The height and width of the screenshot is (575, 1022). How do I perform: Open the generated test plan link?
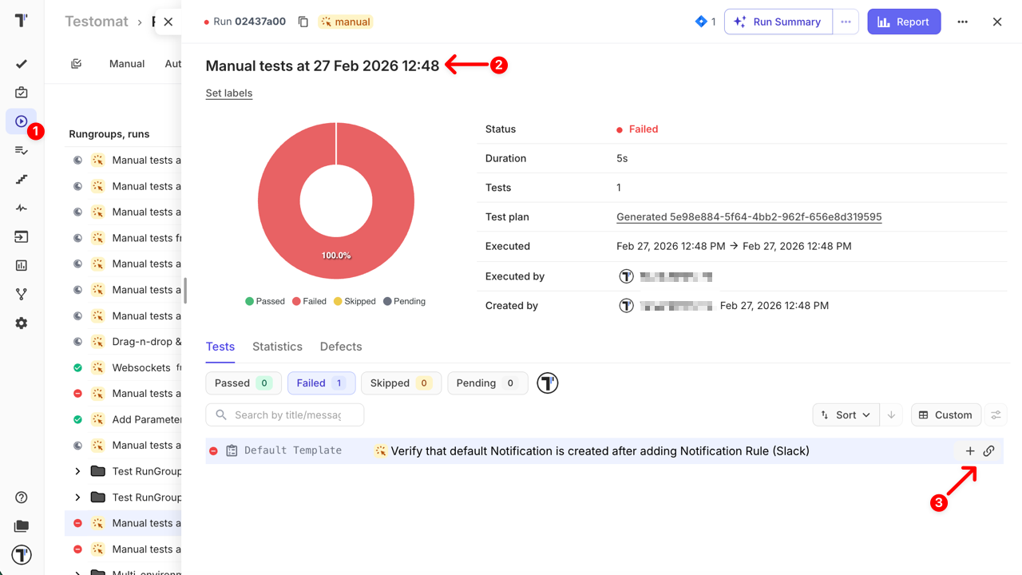click(x=749, y=217)
